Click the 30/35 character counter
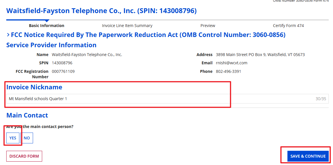 [x=321, y=99]
